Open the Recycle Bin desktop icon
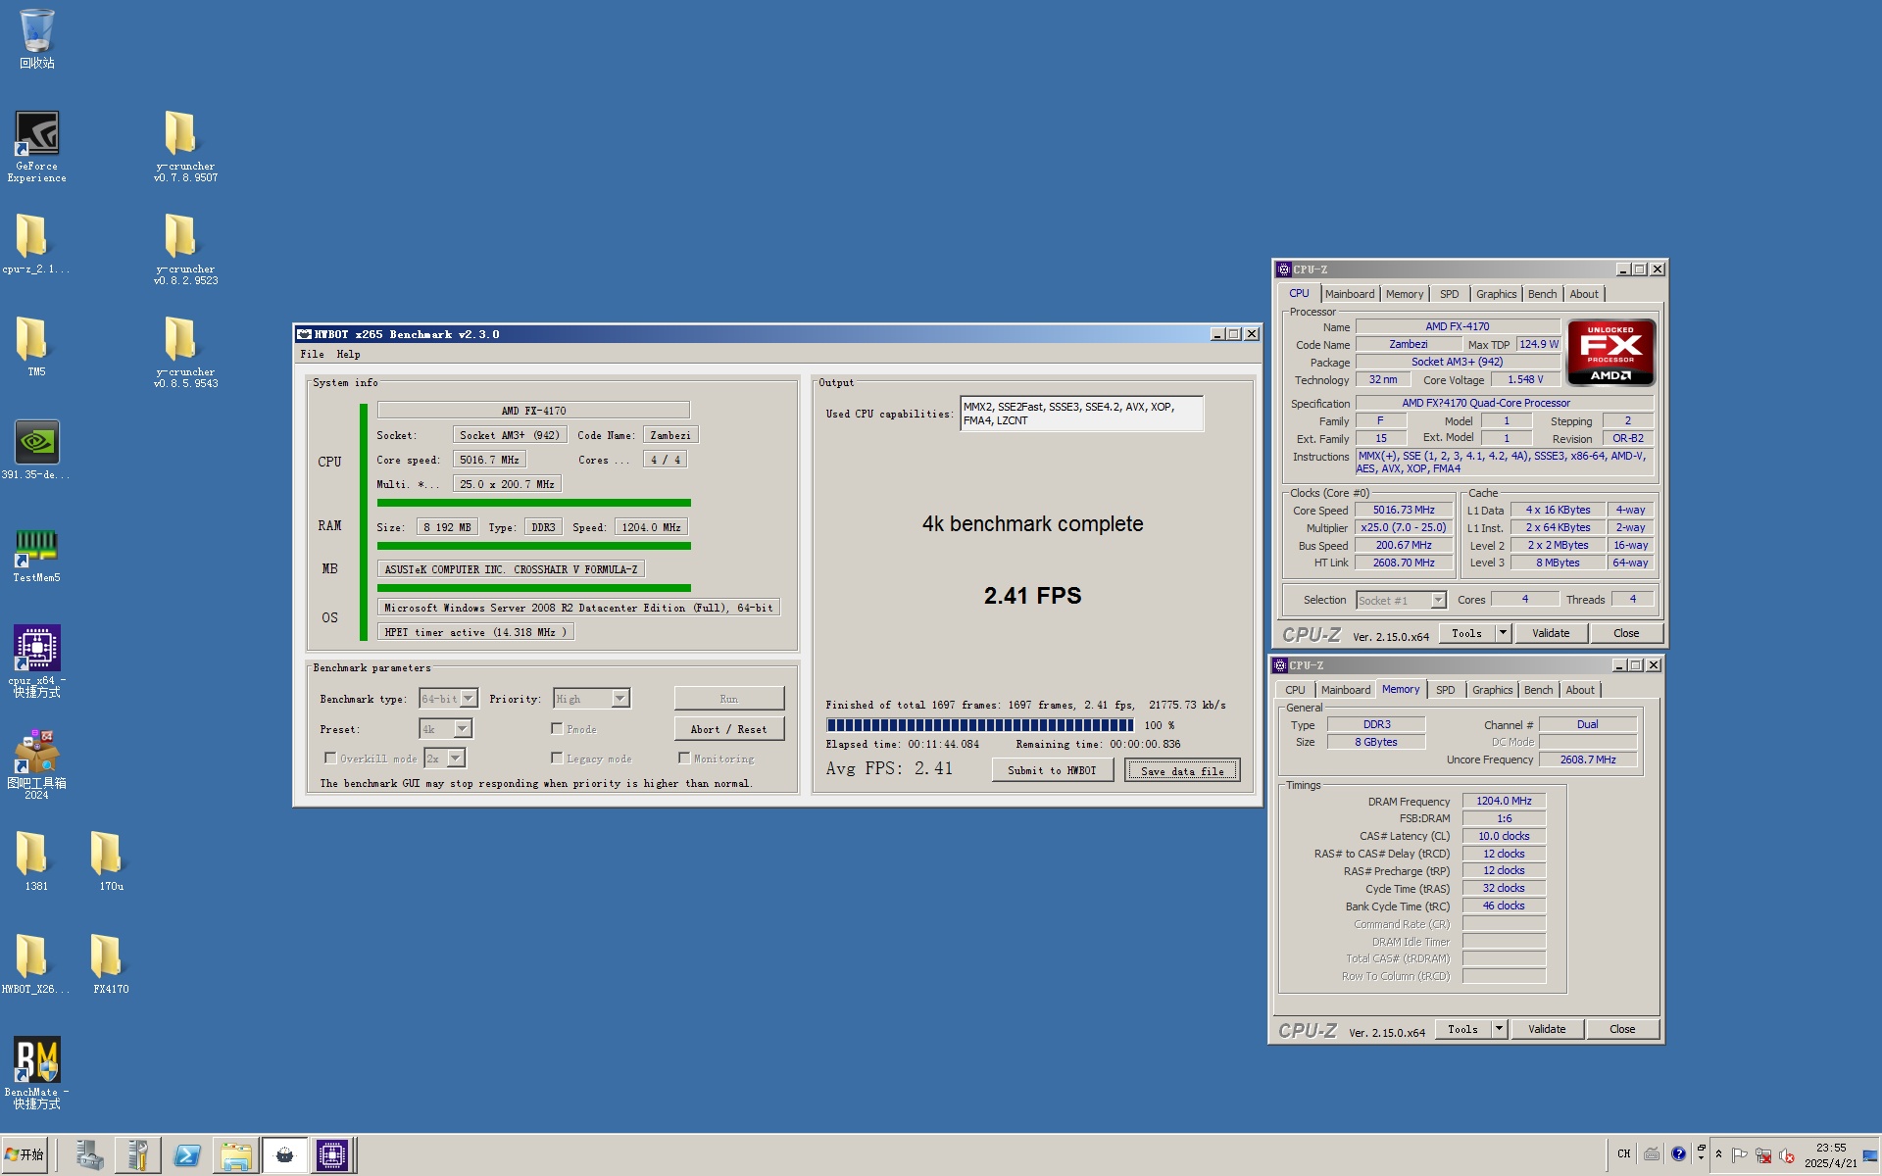The image size is (1882, 1176). click(x=37, y=39)
